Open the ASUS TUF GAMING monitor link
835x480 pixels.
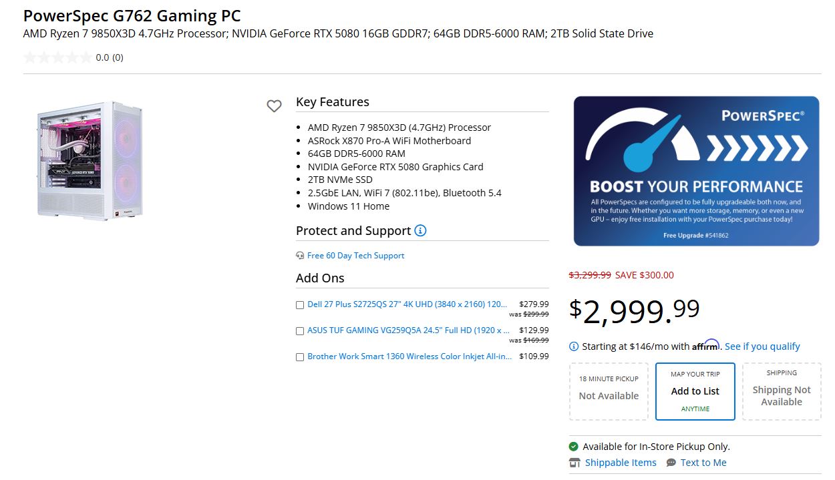point(407,330)
